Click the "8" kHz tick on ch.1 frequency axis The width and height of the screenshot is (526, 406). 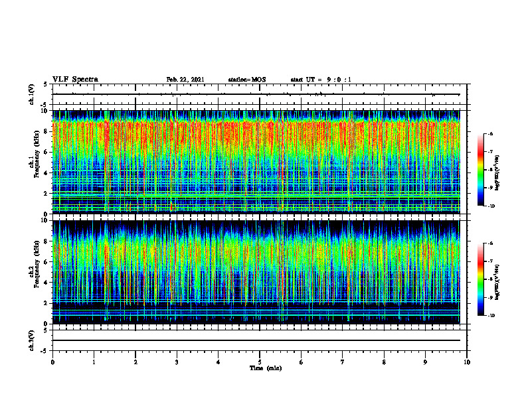click(x=46, y=131)
